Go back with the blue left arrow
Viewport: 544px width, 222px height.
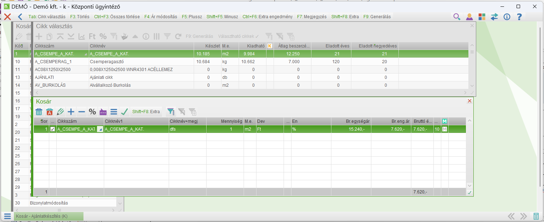click(20, 17)
